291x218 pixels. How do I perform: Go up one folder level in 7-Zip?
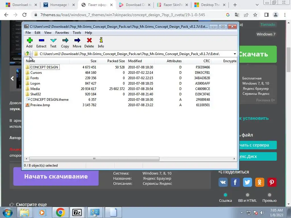[x=27, y=54]
